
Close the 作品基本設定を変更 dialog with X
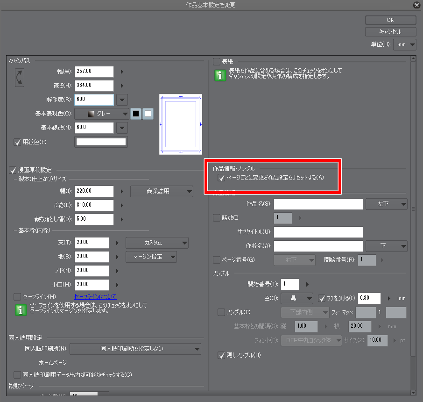(x=416, y=5)
